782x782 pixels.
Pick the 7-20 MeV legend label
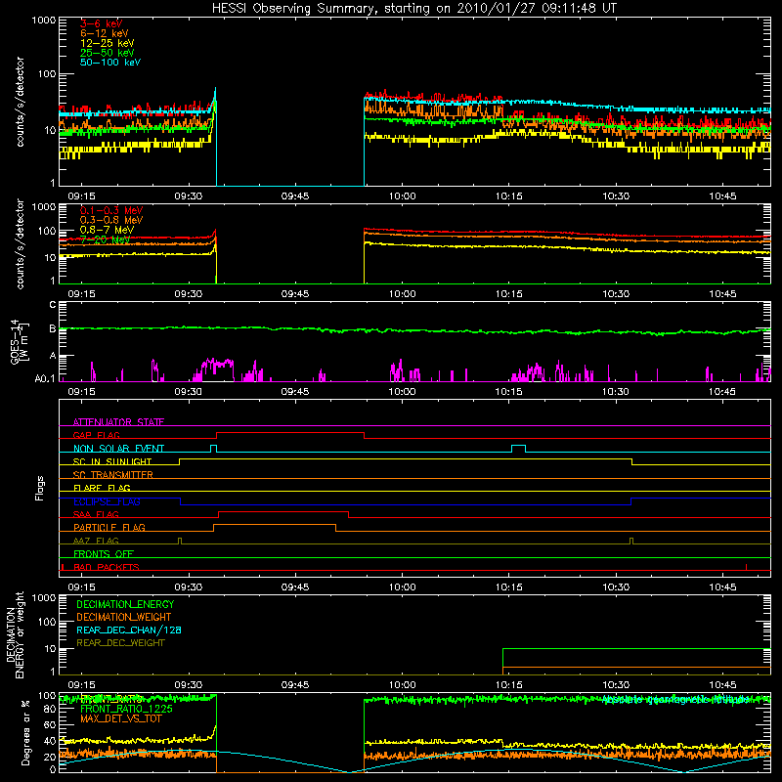click(x=105, y=239)
